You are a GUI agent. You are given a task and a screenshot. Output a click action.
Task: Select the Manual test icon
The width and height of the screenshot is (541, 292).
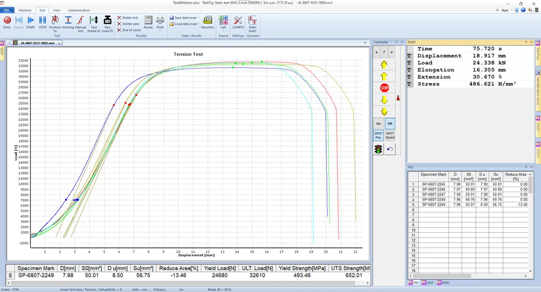click(81, 21)
